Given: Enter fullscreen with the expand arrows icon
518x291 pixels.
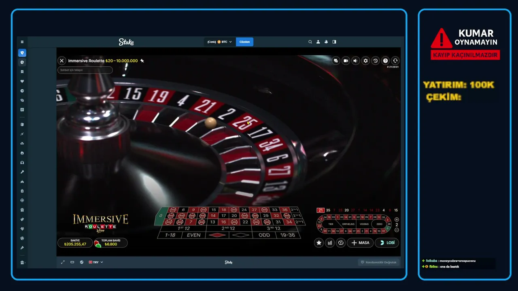Looking at the screenshot, I should (x=63, y=262).
